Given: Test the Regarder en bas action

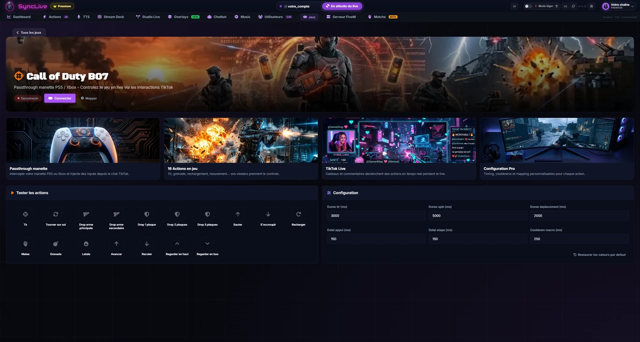Looking at the screenshot, I should pyautogui.click(x=207, y=244).
